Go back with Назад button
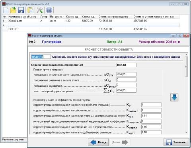191x148 pixels. [x=98, y=142]
